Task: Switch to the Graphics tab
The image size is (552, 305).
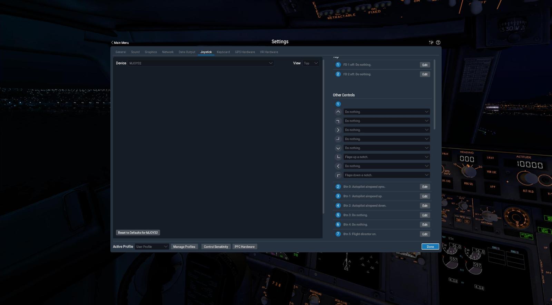Action: [x=151, y=52]
